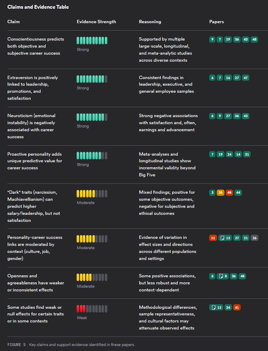Open red paper 41 badge in weak-effects row
The image size is (268, 351).
(237, 308)
